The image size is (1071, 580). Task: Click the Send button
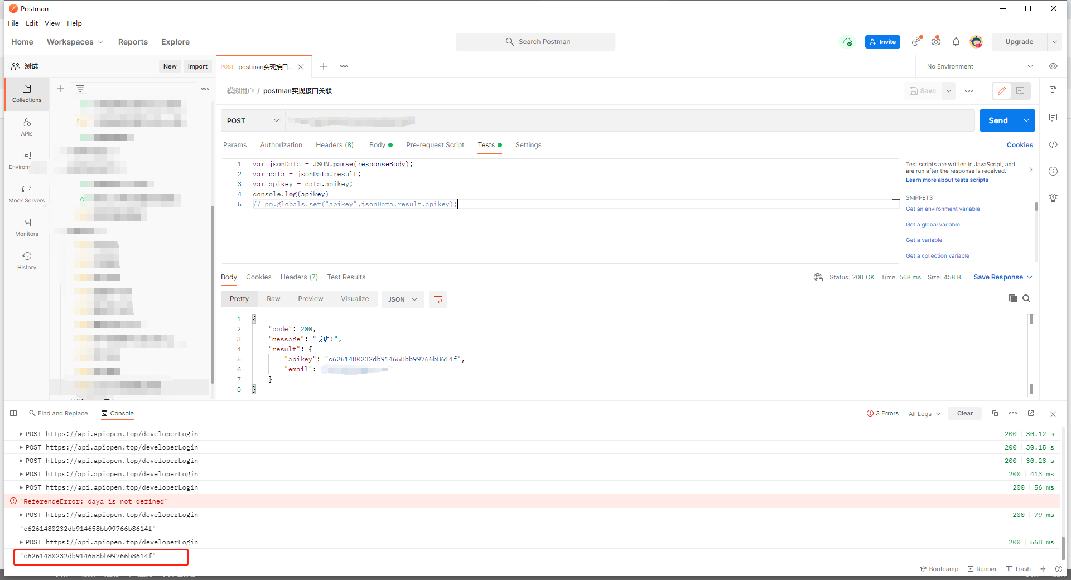[998, 120]
